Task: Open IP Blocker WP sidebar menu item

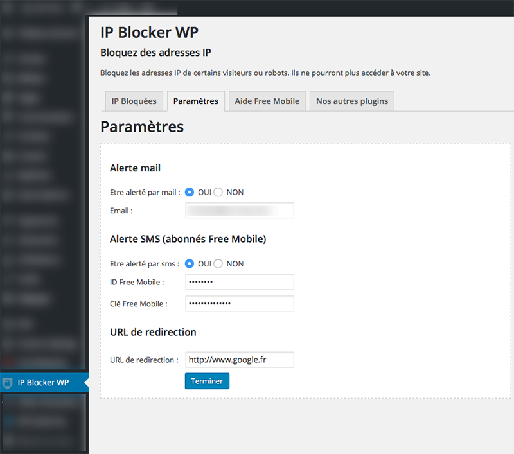Action: coord(44,383)
